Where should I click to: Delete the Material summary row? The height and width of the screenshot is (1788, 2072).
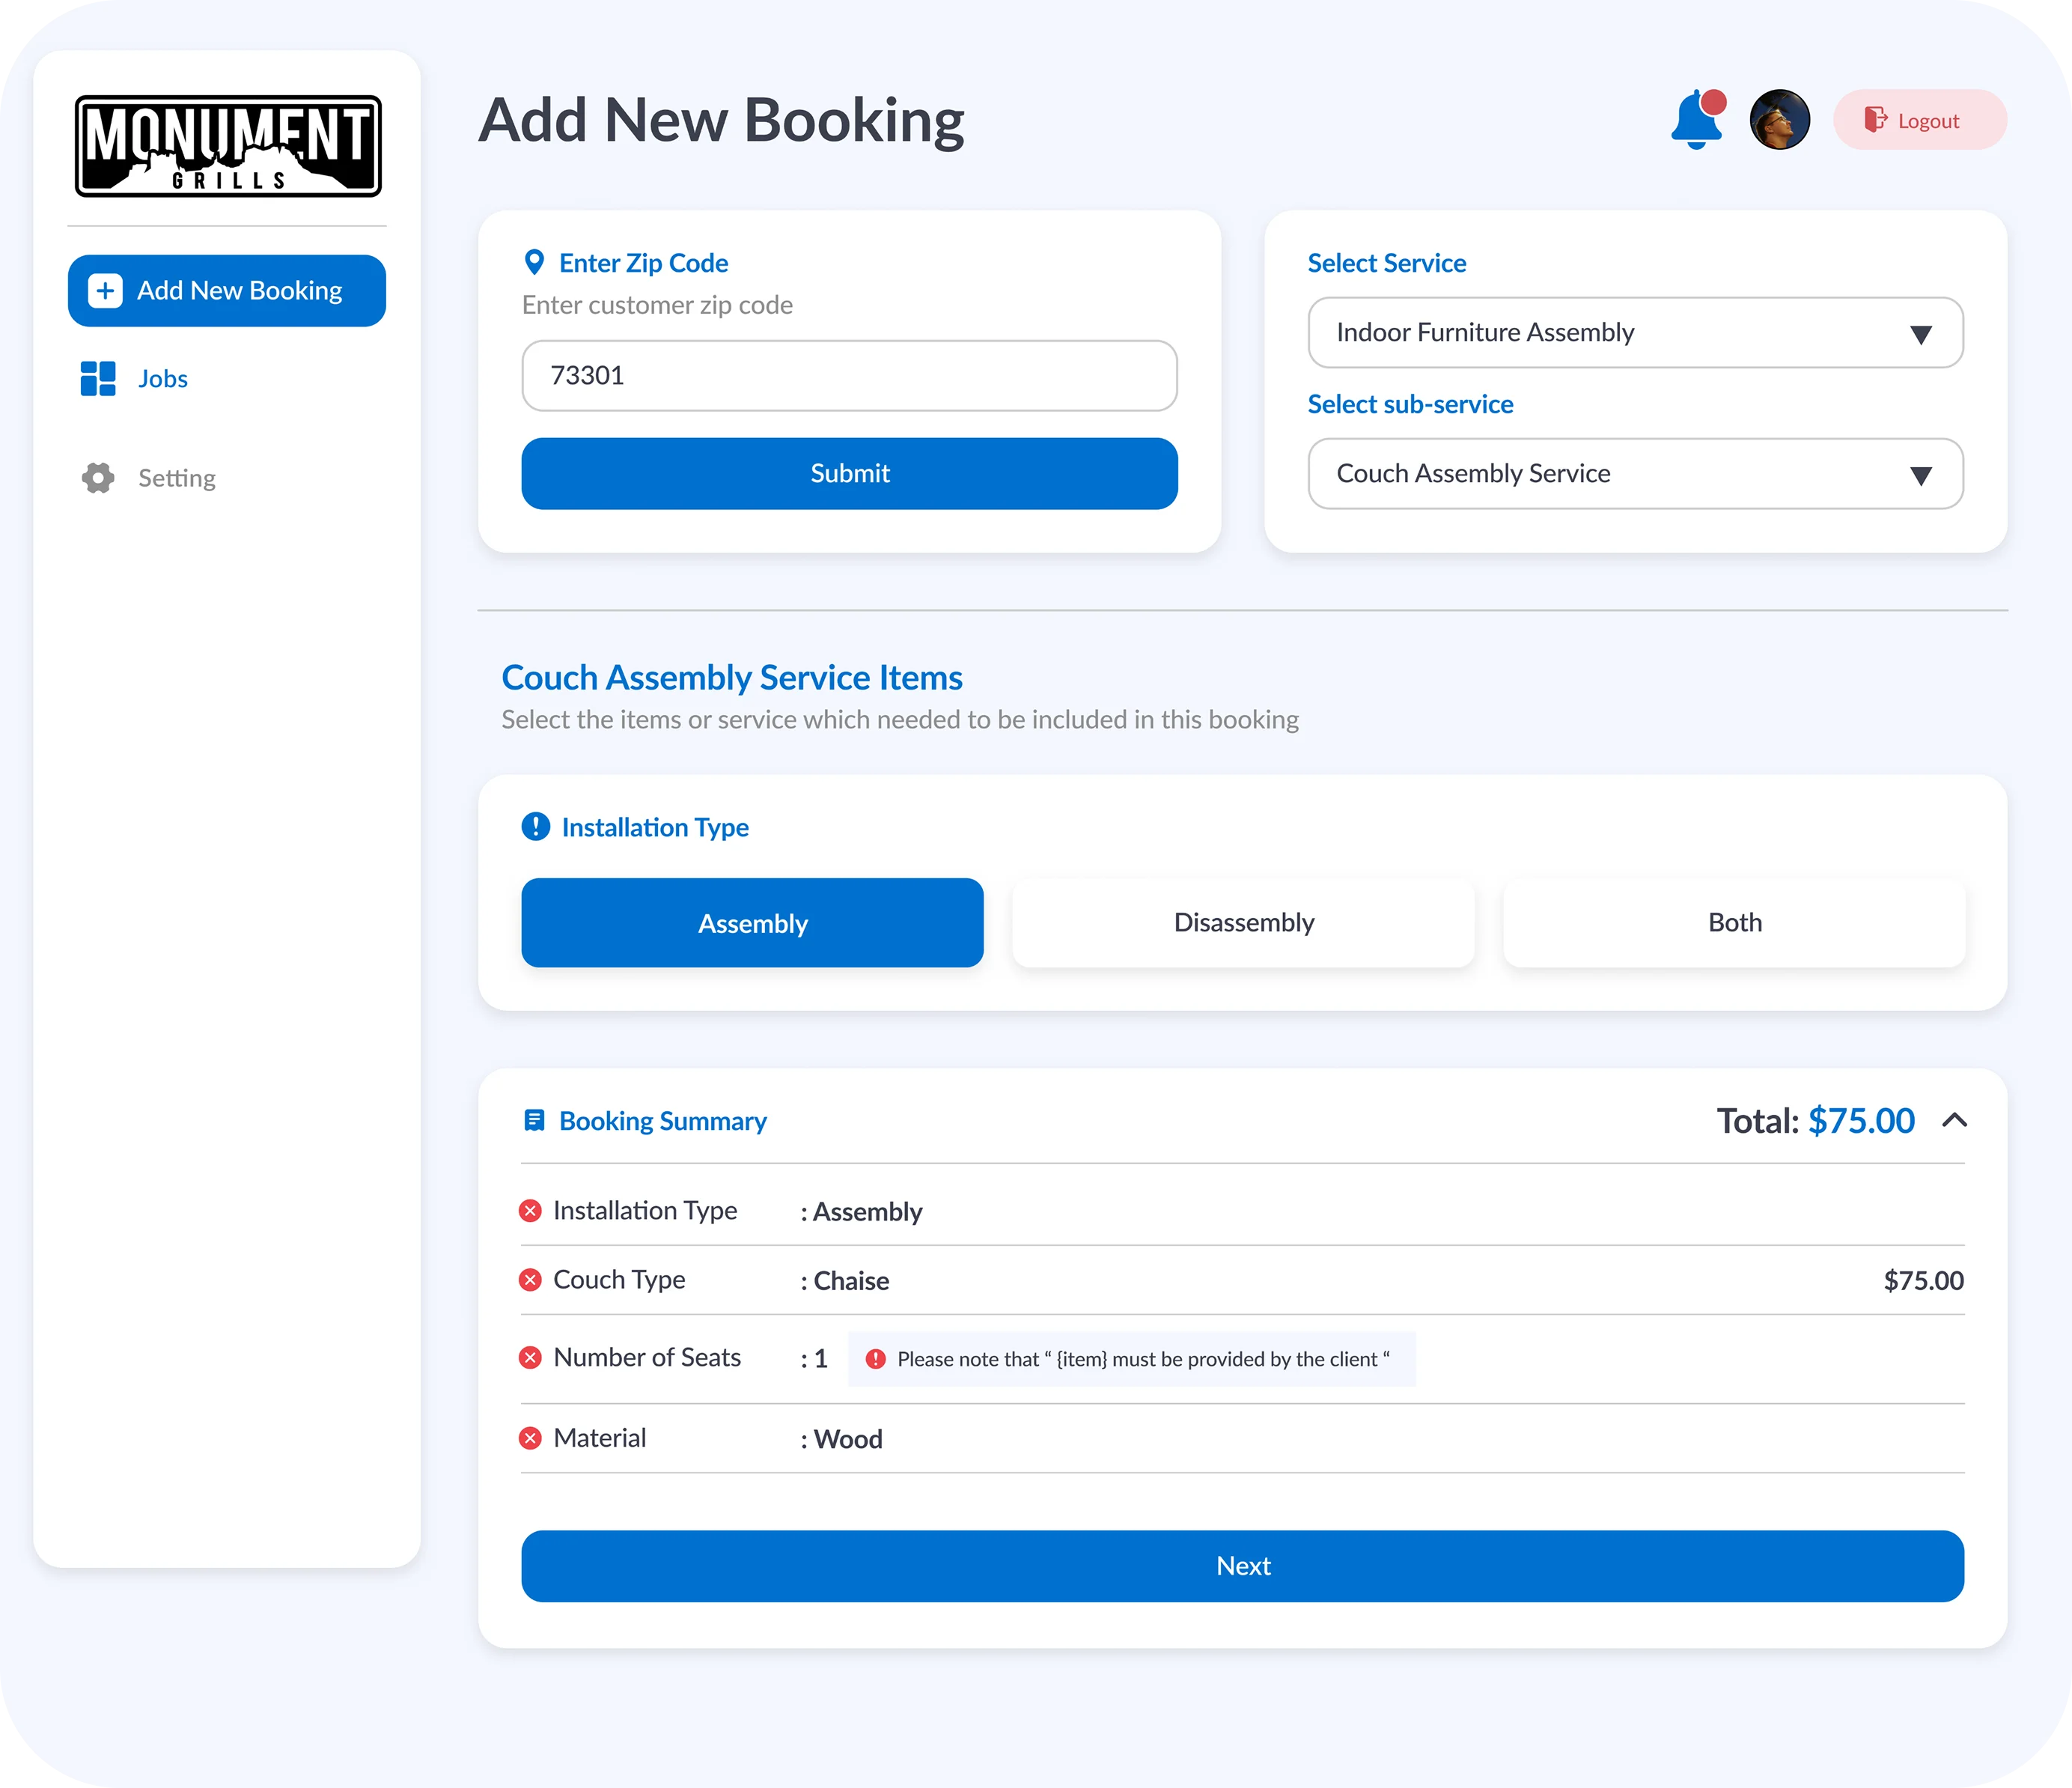(531, 1438)
